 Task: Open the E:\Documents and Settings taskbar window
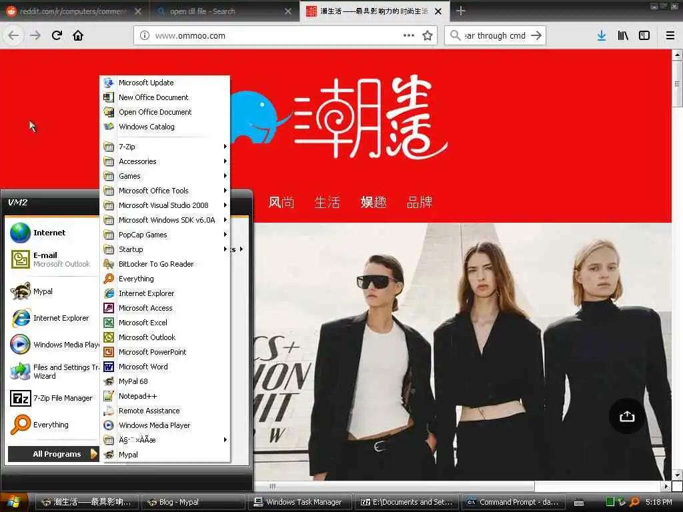coord(407,503)
